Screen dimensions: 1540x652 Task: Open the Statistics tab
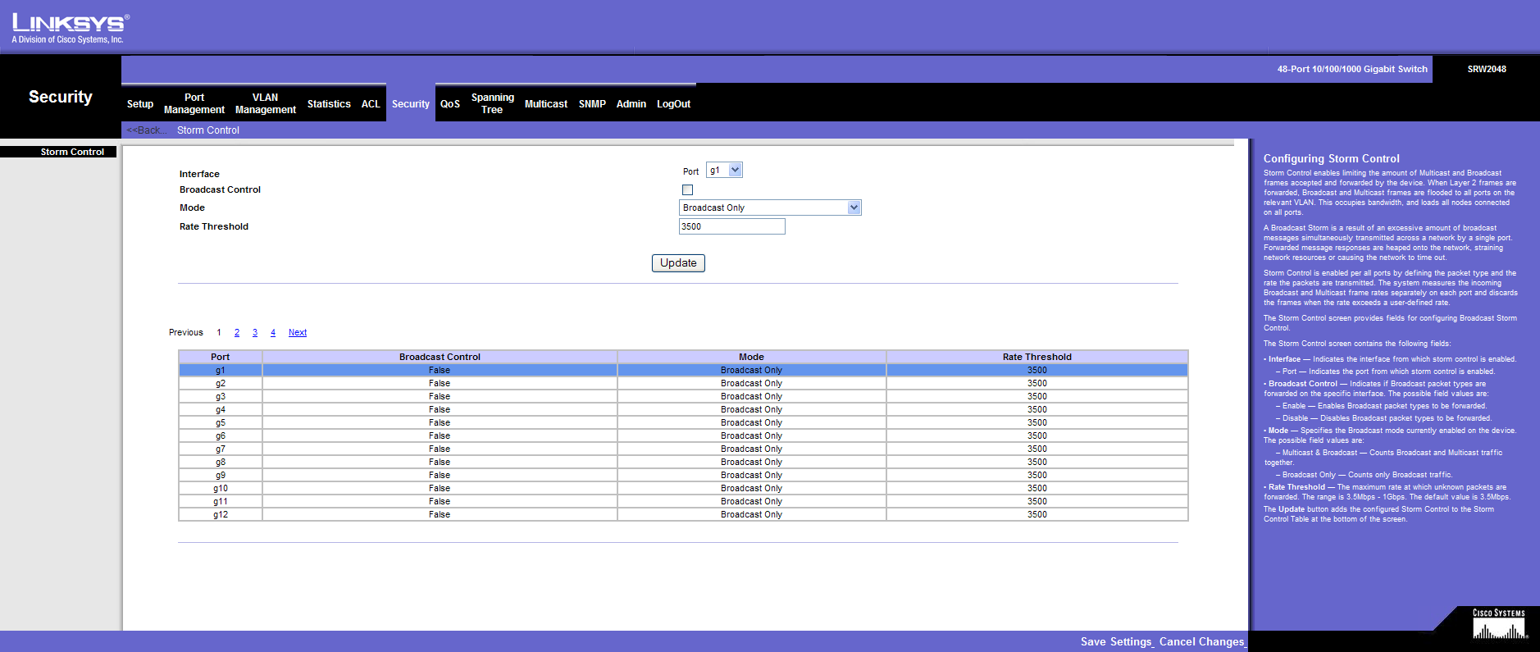click(x=329, y=104)
